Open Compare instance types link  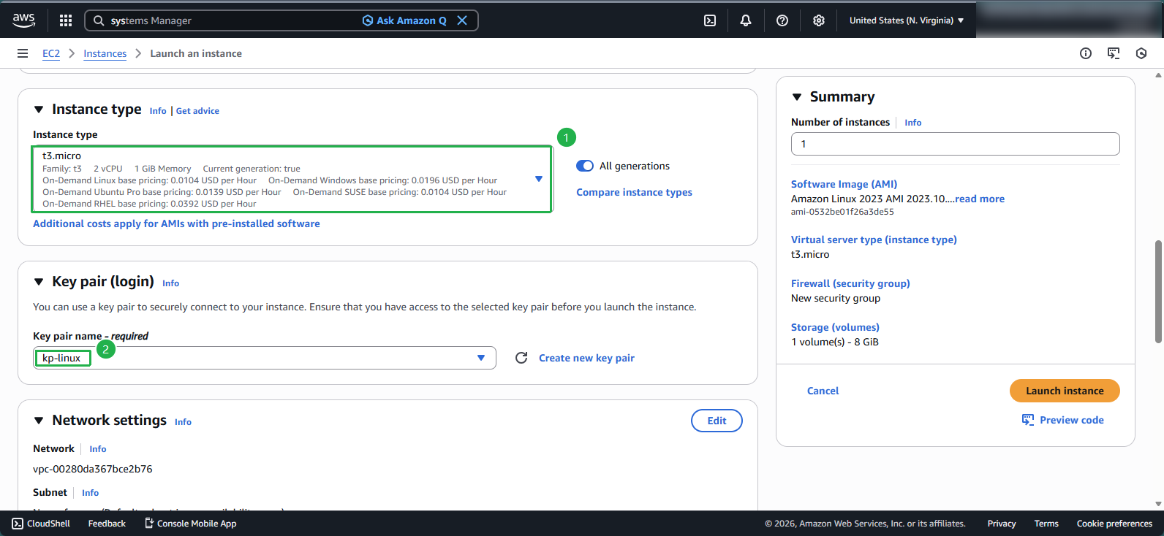(x=634, y=192)
